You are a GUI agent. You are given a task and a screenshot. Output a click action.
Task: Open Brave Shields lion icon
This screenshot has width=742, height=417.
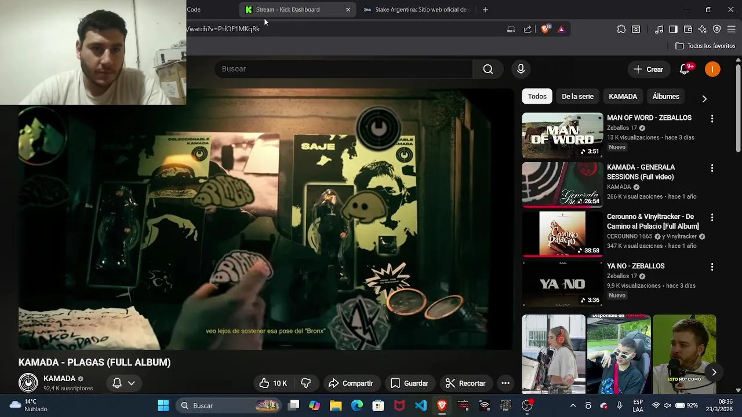click(545, 29)
